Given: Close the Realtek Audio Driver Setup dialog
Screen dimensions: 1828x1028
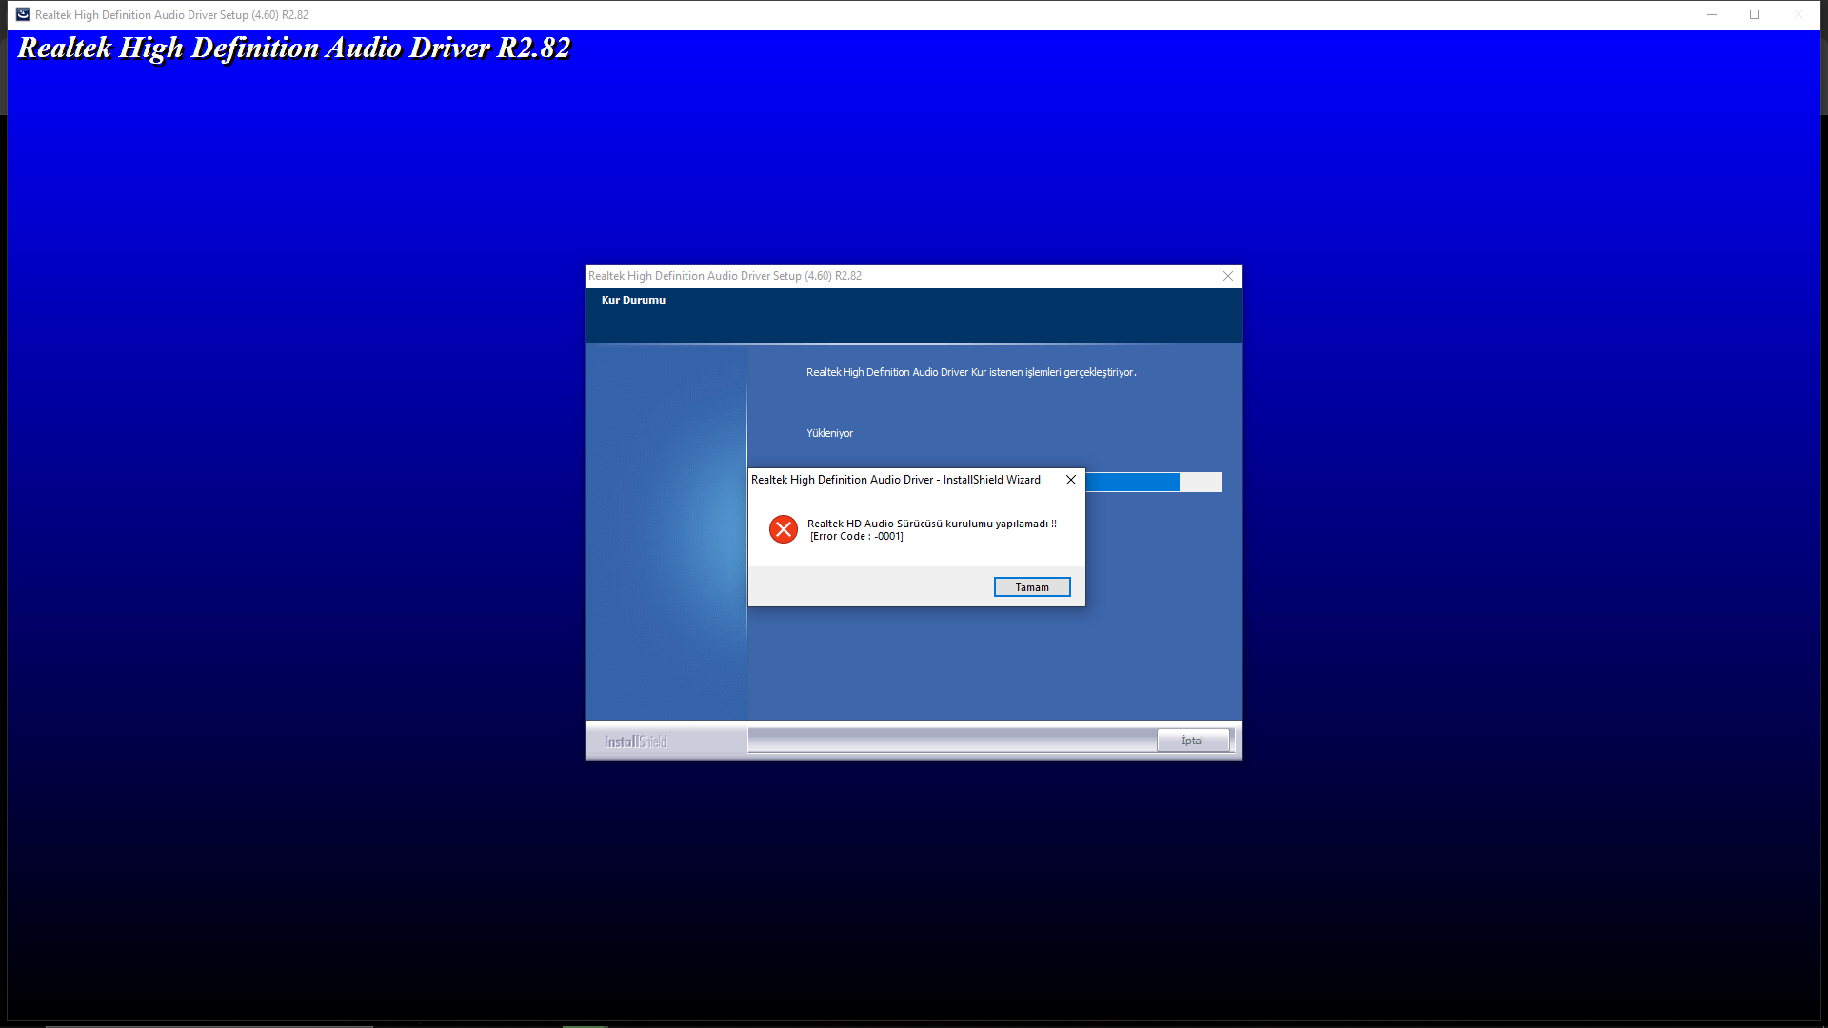Looking at the screenshot, I should coord(1227,276).
